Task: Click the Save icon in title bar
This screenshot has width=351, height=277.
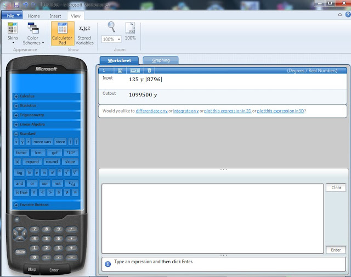Action: click(16, 4)
